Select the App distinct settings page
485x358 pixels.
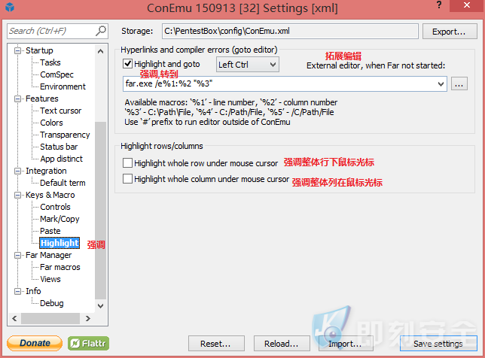[x=61, y=159]
